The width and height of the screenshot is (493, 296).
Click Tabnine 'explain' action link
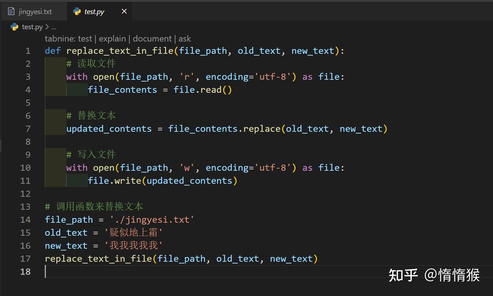[112, 38]
